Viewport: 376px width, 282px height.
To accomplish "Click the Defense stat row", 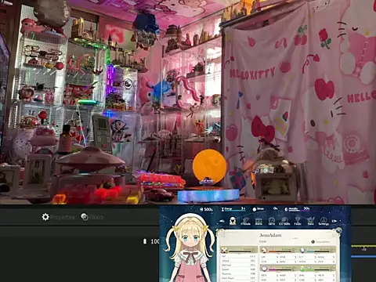I will click(x=238, y=265).
